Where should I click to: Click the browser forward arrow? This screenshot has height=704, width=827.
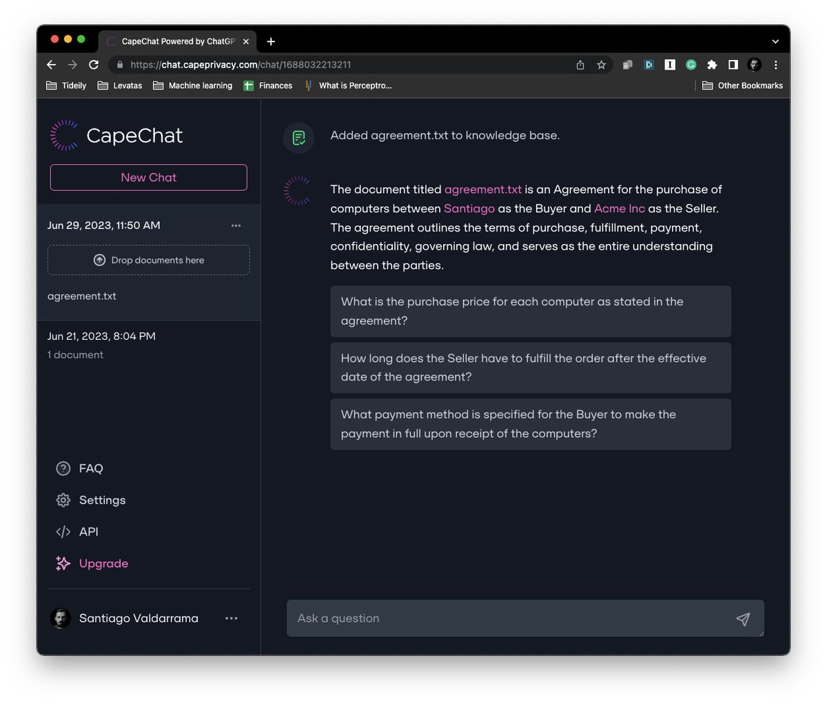tap(72, 64)
